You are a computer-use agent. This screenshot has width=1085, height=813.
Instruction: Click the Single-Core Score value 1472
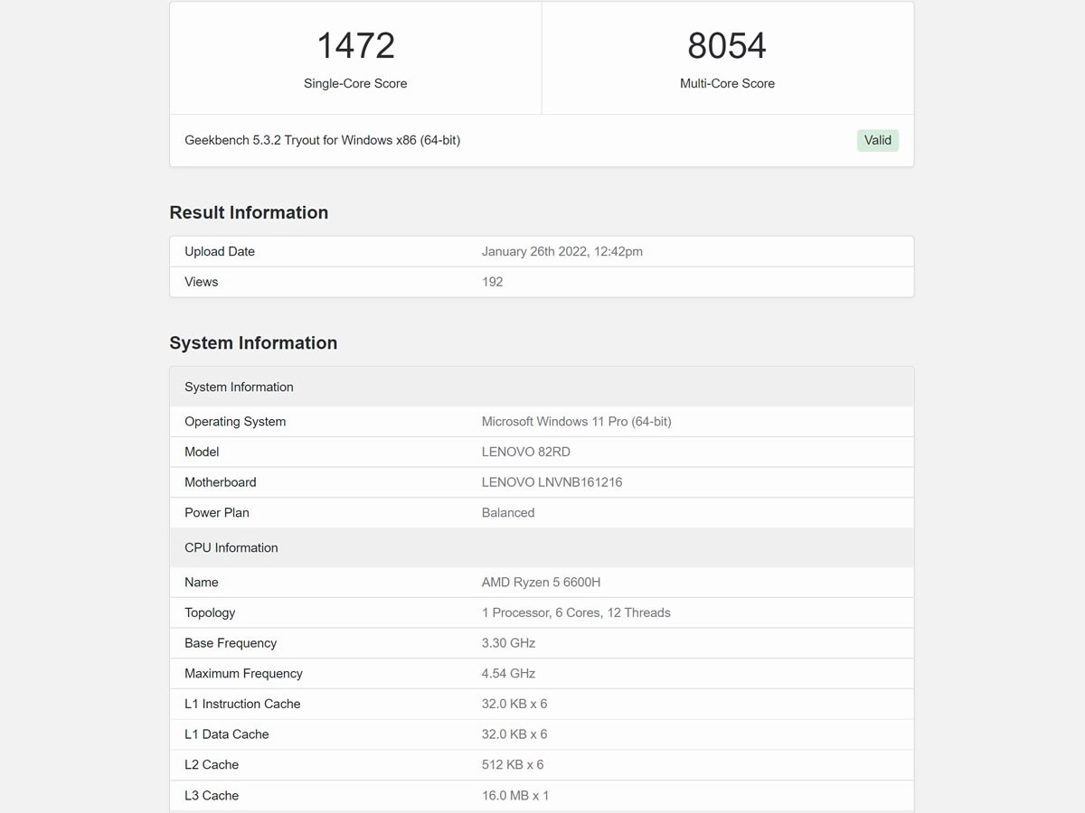(x=355, y=45)
